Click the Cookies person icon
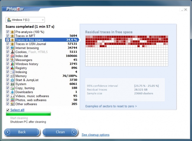 (x=12, y=52)
